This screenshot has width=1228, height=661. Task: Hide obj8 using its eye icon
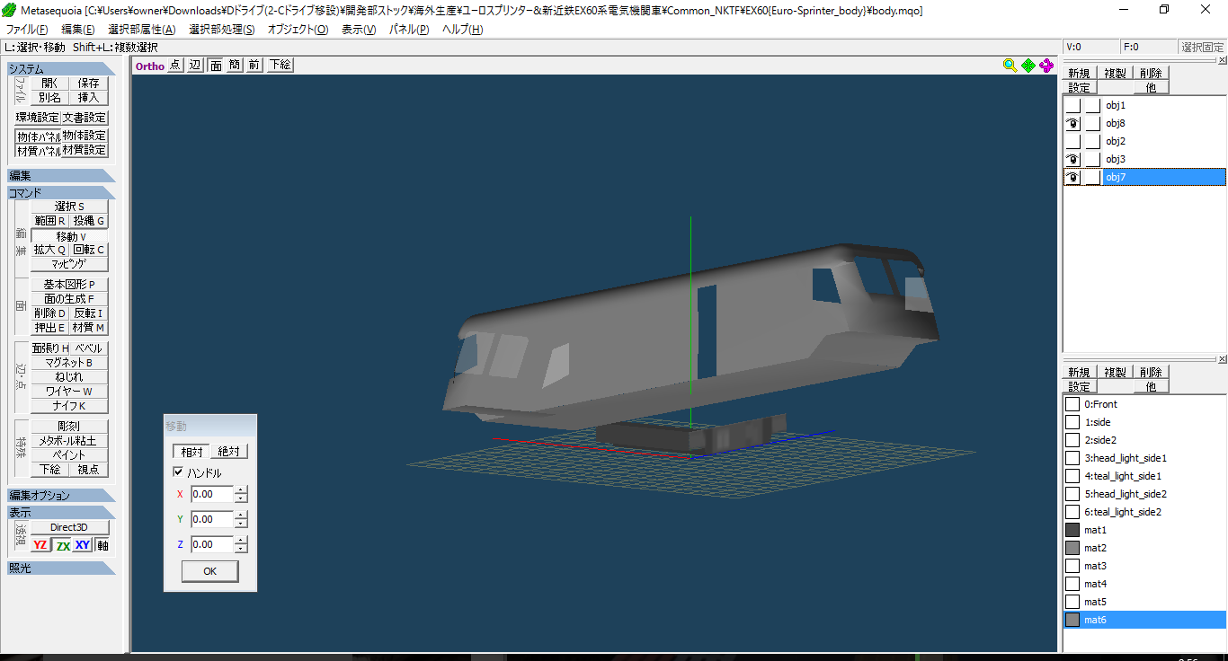(x=1073, y=123)
